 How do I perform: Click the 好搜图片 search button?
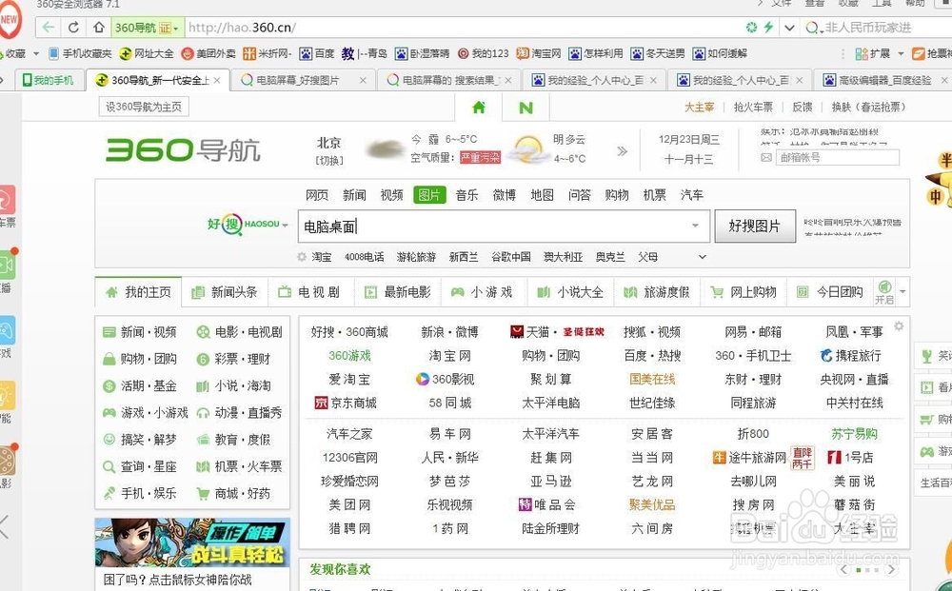click(755, 227)
